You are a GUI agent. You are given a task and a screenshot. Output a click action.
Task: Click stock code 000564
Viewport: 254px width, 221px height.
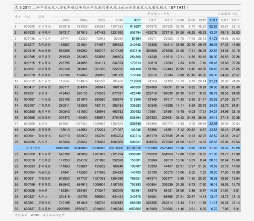point(29,172)
